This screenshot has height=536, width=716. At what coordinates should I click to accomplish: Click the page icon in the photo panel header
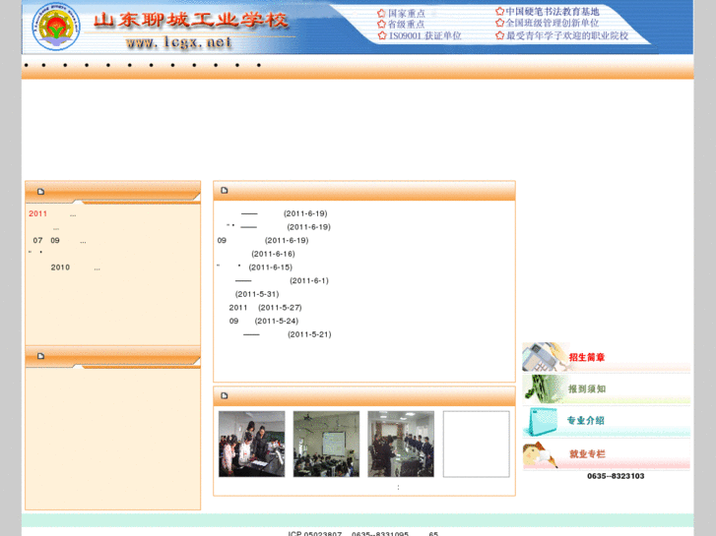(x=225, y=395)
